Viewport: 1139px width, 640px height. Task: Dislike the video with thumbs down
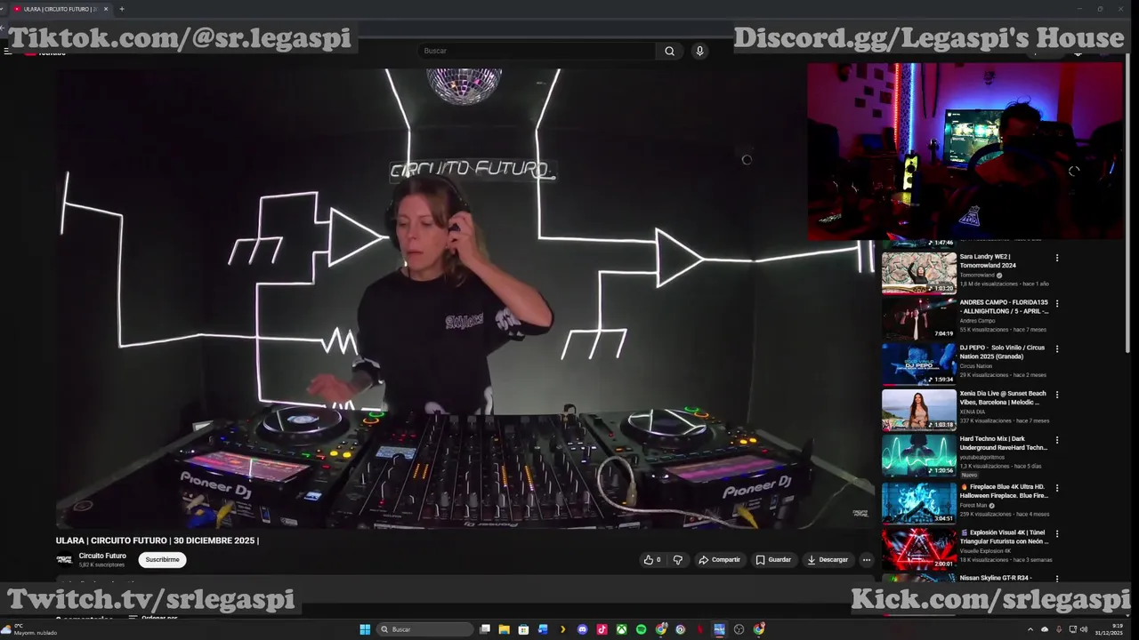click(678, 560)
